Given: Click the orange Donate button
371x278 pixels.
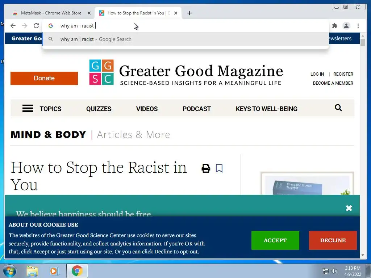Looking at the screenshot, I should (44, 78).
